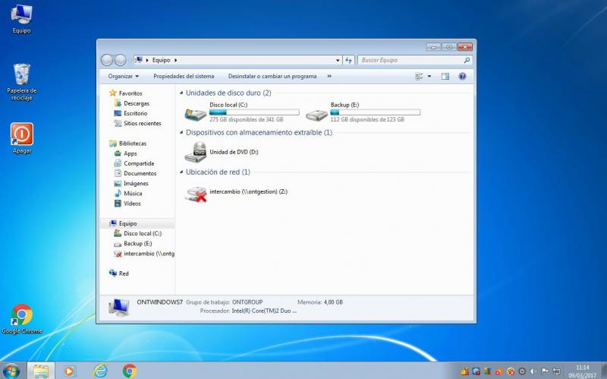Open the Papelera de reciclaje desktop icon
The width and height of the screenshot is (607, 379).
pos(22,76)
